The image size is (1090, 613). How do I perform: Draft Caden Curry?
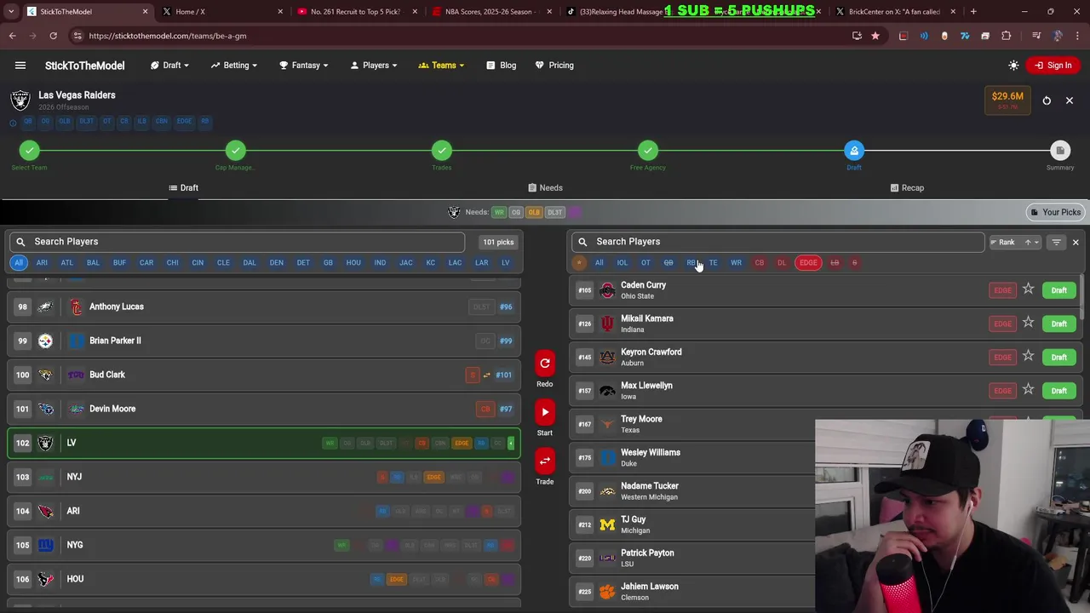(x=1058, y=290)
